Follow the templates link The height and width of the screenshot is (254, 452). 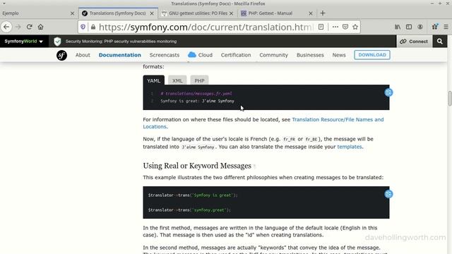350,147
